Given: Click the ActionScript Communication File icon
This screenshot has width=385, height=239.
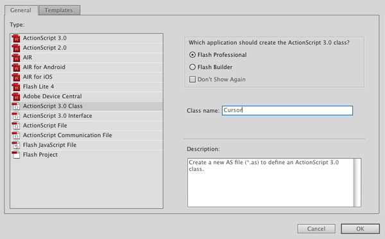Looking at the screenshot, I should [x=16, y=135].
